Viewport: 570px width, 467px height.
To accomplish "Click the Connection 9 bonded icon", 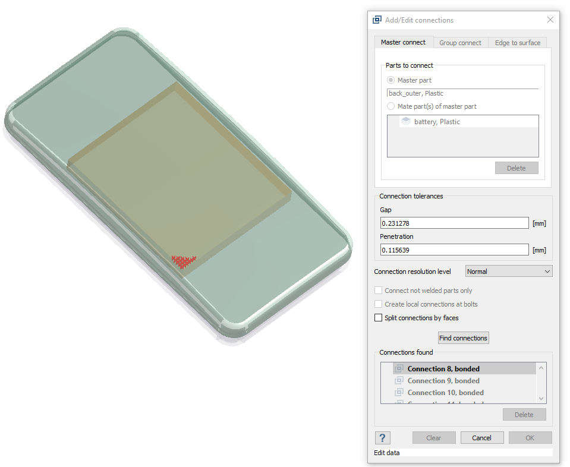I will (x=399, y=381).
